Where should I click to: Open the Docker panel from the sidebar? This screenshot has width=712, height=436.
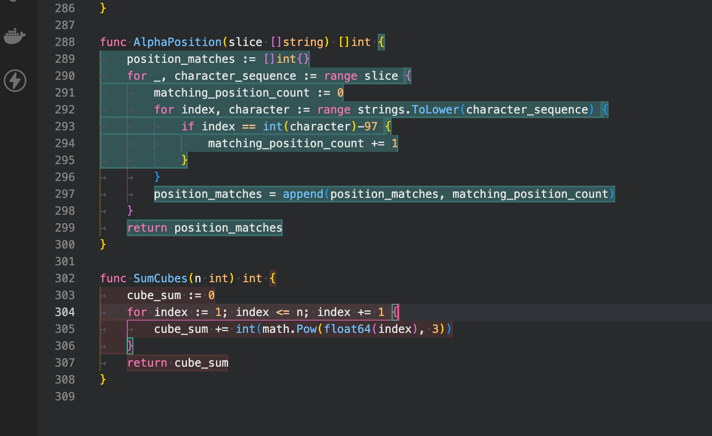pos(15,36)
